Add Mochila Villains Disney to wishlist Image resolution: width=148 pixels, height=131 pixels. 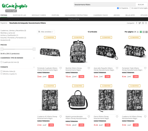[89, 68]
